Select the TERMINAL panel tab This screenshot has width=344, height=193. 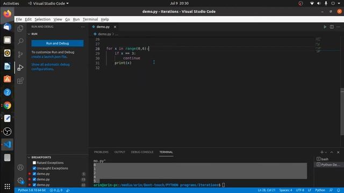166,152
